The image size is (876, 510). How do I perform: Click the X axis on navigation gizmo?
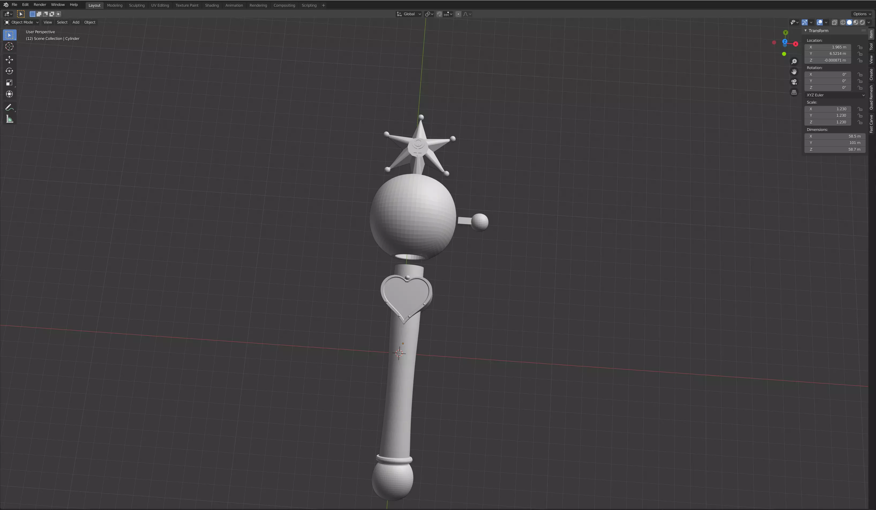[795, 44]
